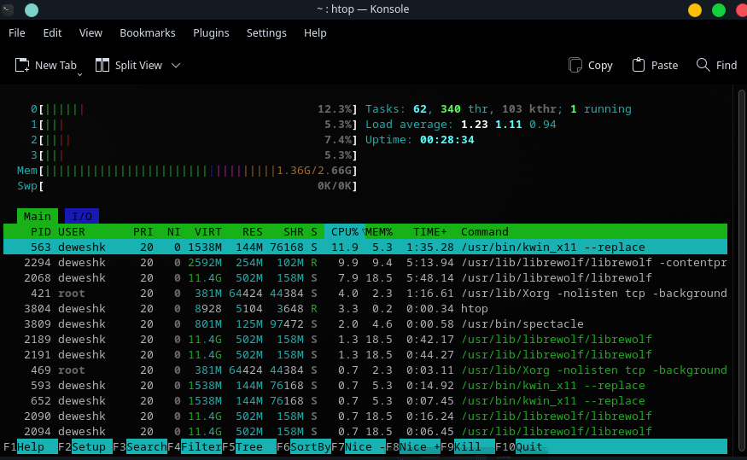The image size is (747, 460).
Task: Sort by the TIME+ column header
Action: tap(429, 232)
